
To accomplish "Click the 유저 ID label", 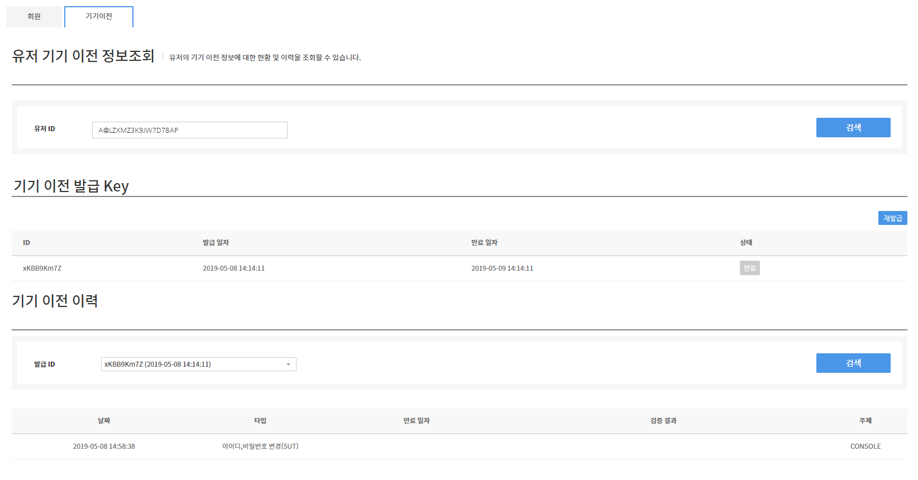I will point(45,129).
